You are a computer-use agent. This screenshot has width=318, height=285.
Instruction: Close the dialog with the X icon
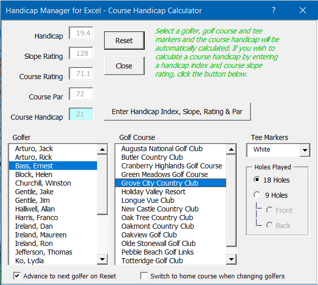[303, 10]
